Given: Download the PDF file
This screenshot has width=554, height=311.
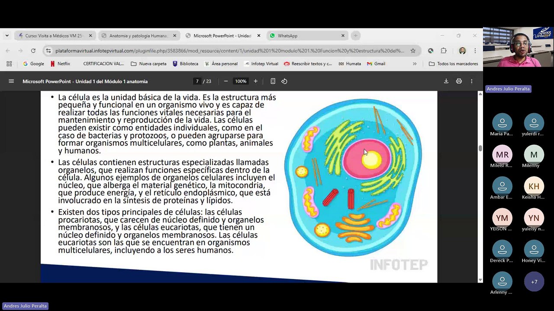Looking at the screenshot, I should click(446, 81).
